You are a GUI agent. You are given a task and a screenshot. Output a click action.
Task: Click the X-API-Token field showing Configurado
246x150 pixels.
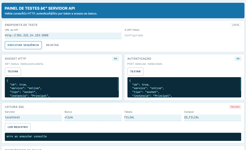[x=183, y=36]
